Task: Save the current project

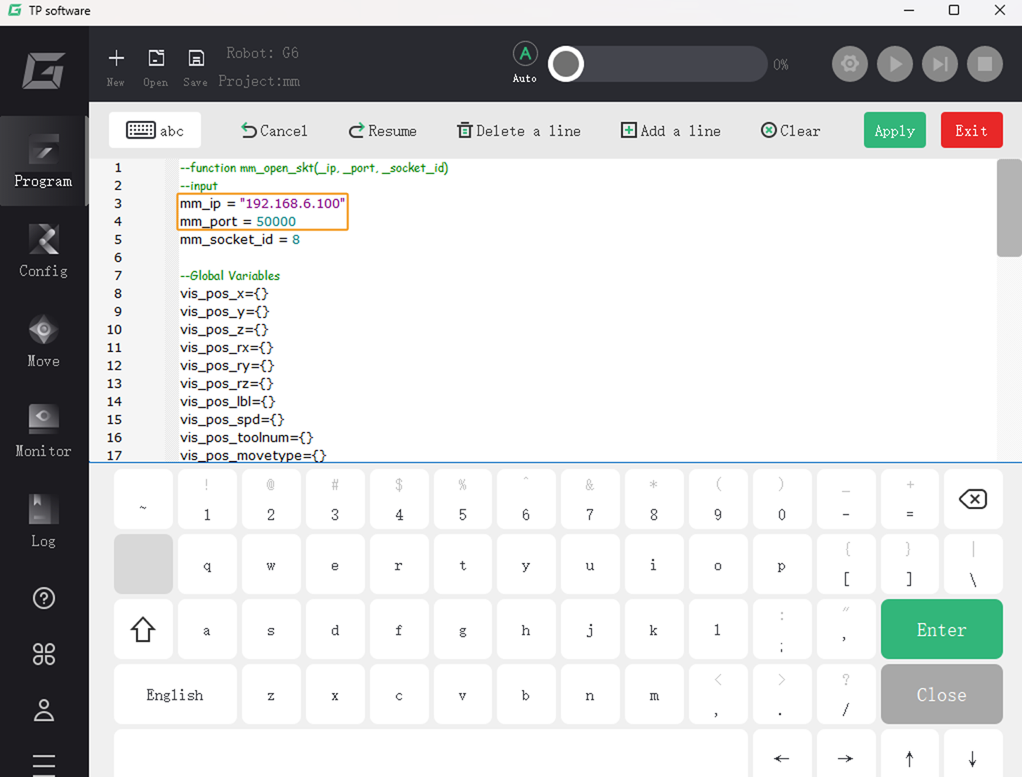Action: (x=196, y=67)
